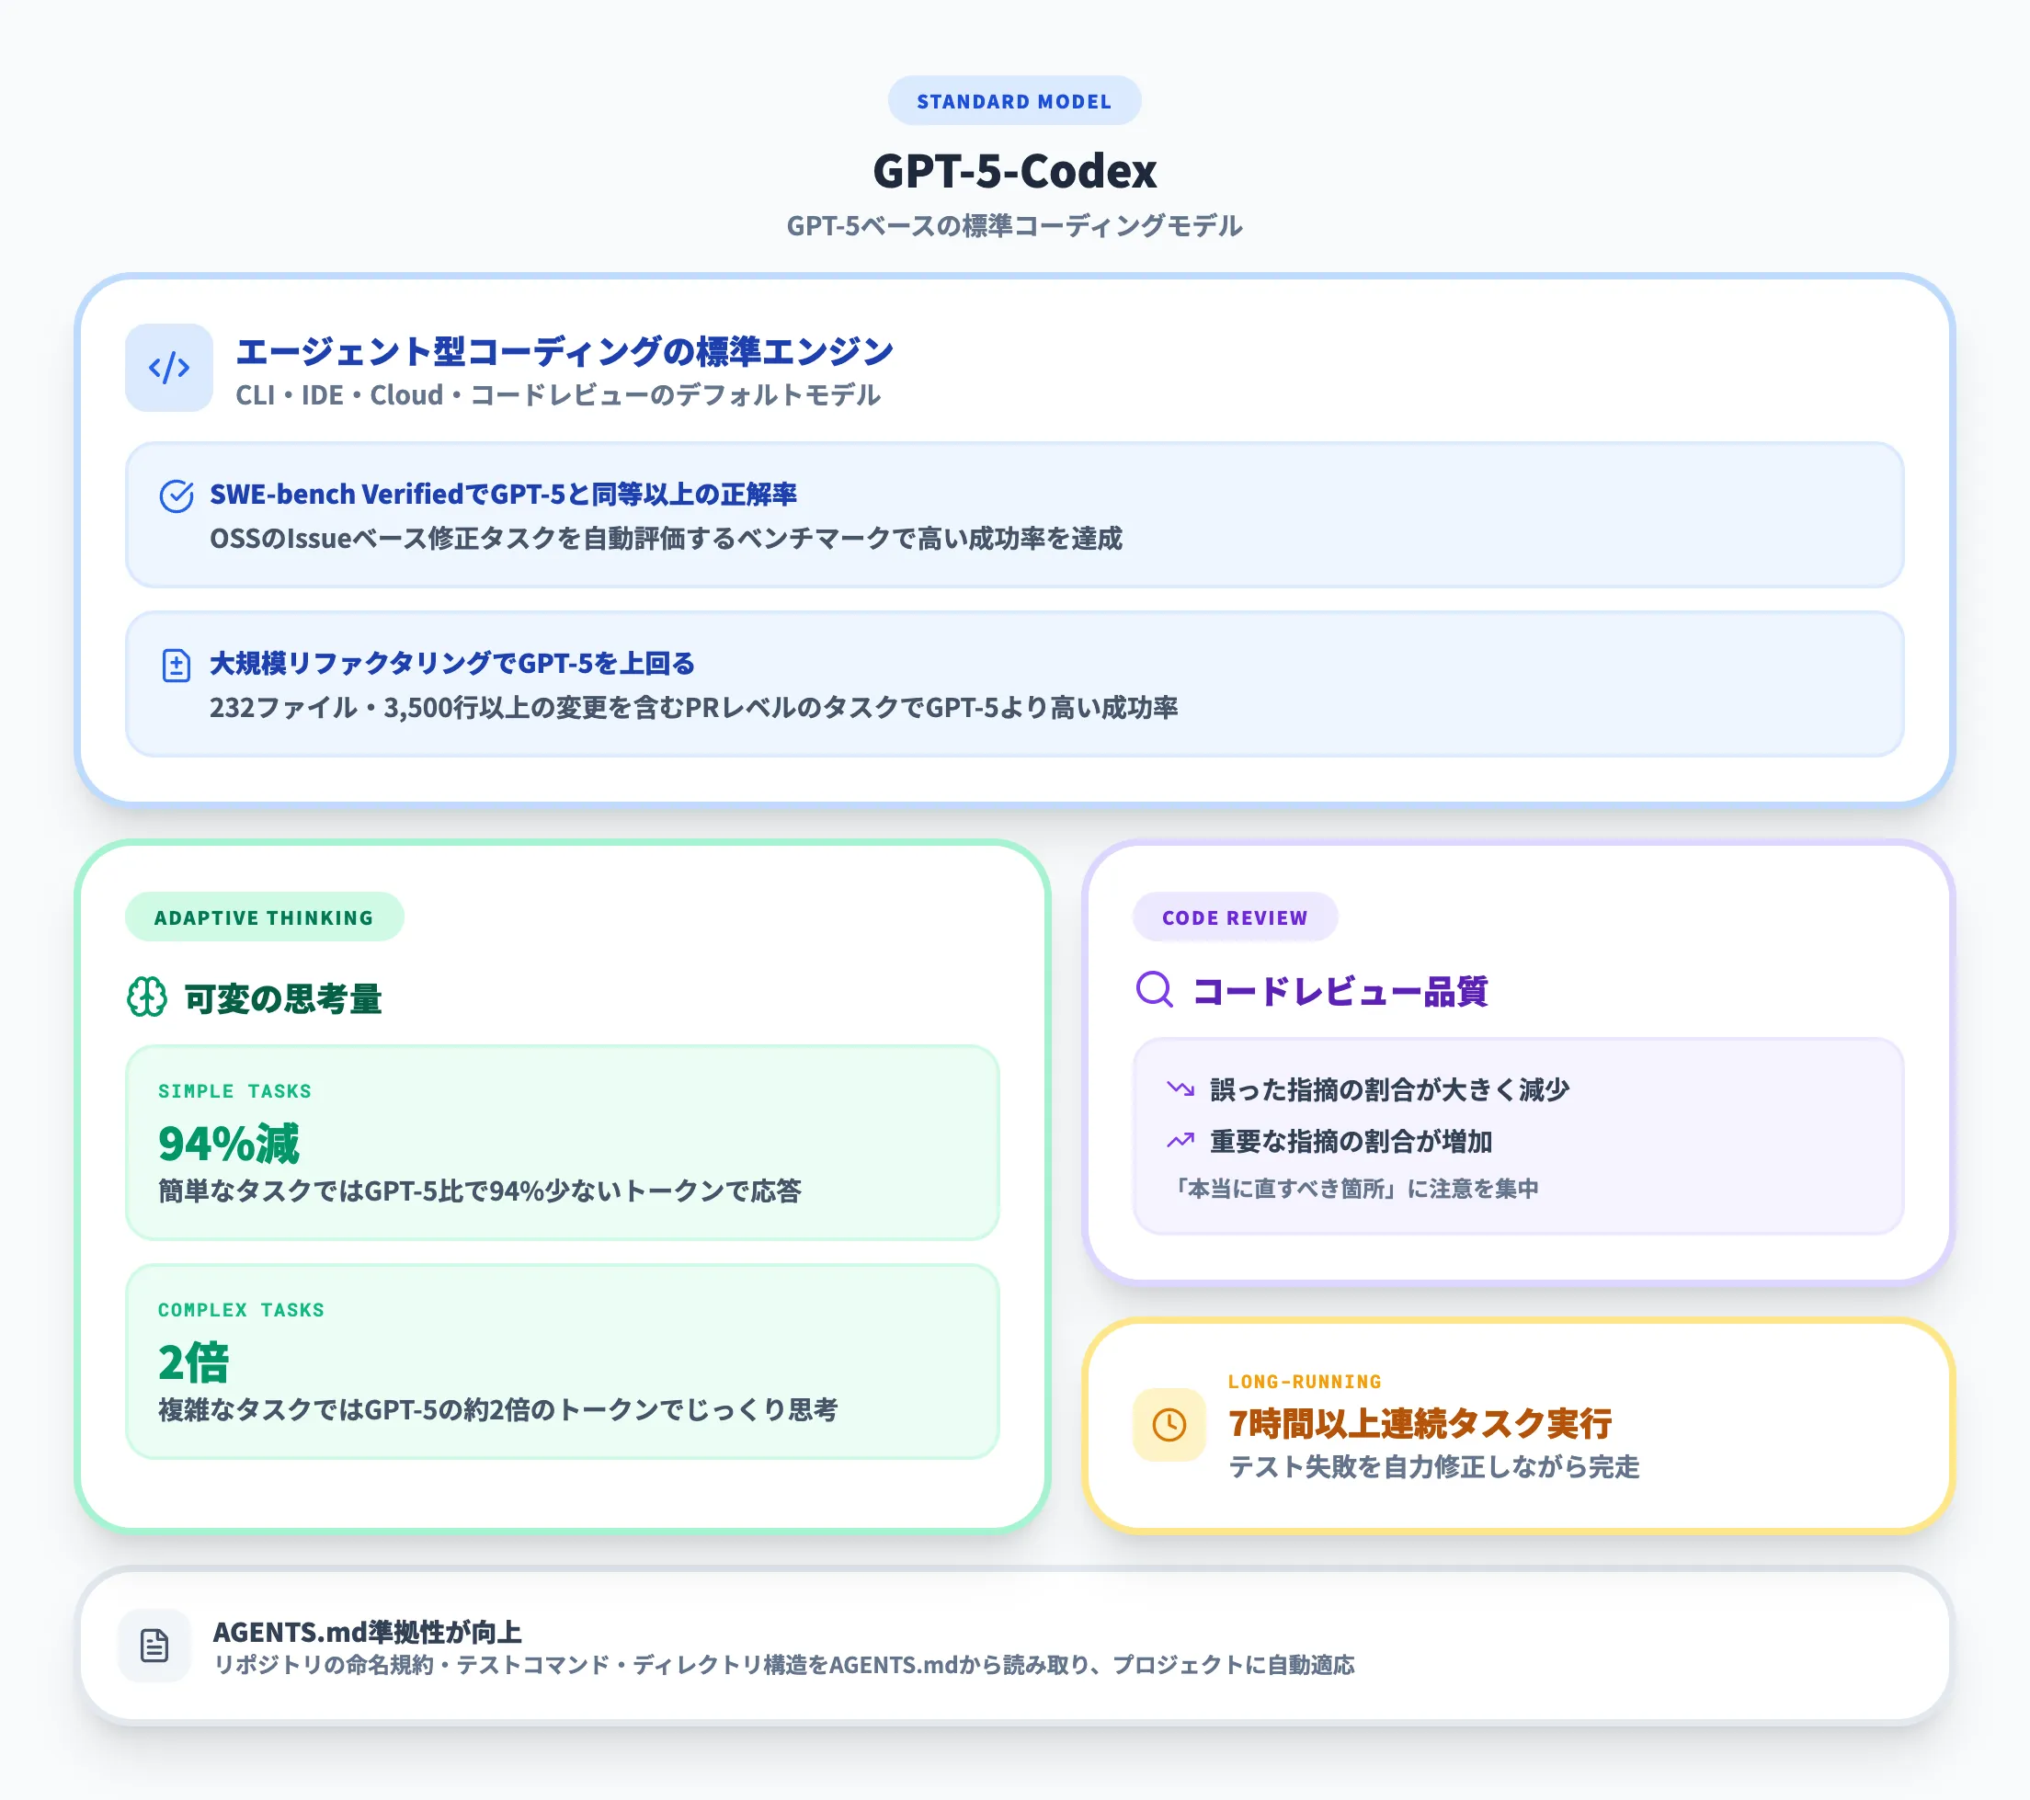Image resolution: width=2030 pixels, height=1800 pixels.
Task: Click the file diff refactoring icon
Action: coord(176,666)
